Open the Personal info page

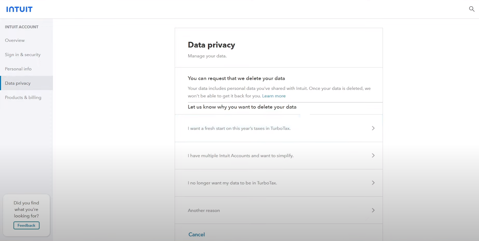pyautogui.click(x=18, y=69)
